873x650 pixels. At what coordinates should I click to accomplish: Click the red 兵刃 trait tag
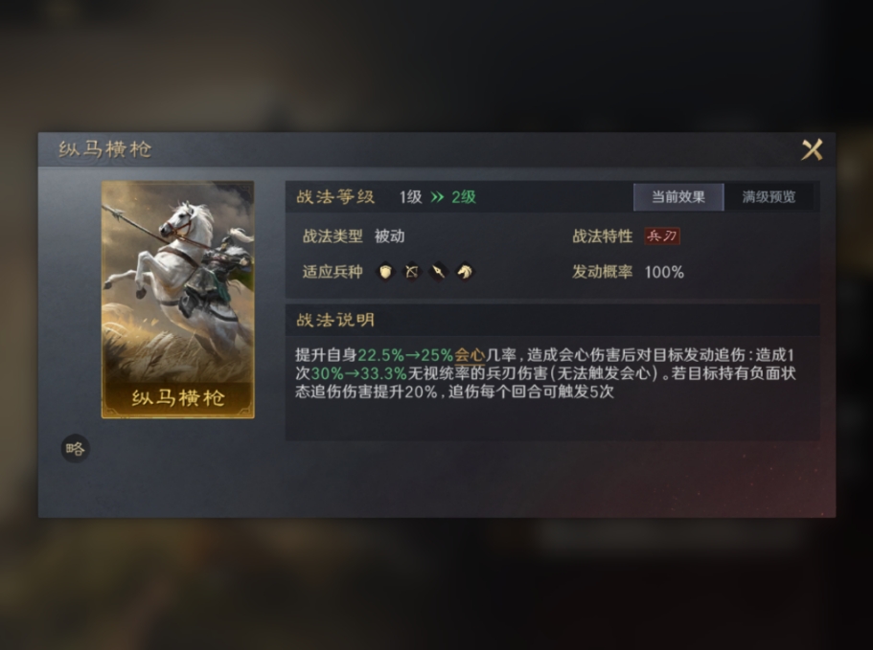click(x=662, y=236)
